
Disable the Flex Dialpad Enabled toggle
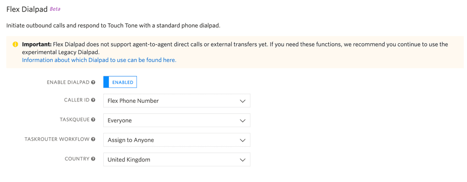120,82
